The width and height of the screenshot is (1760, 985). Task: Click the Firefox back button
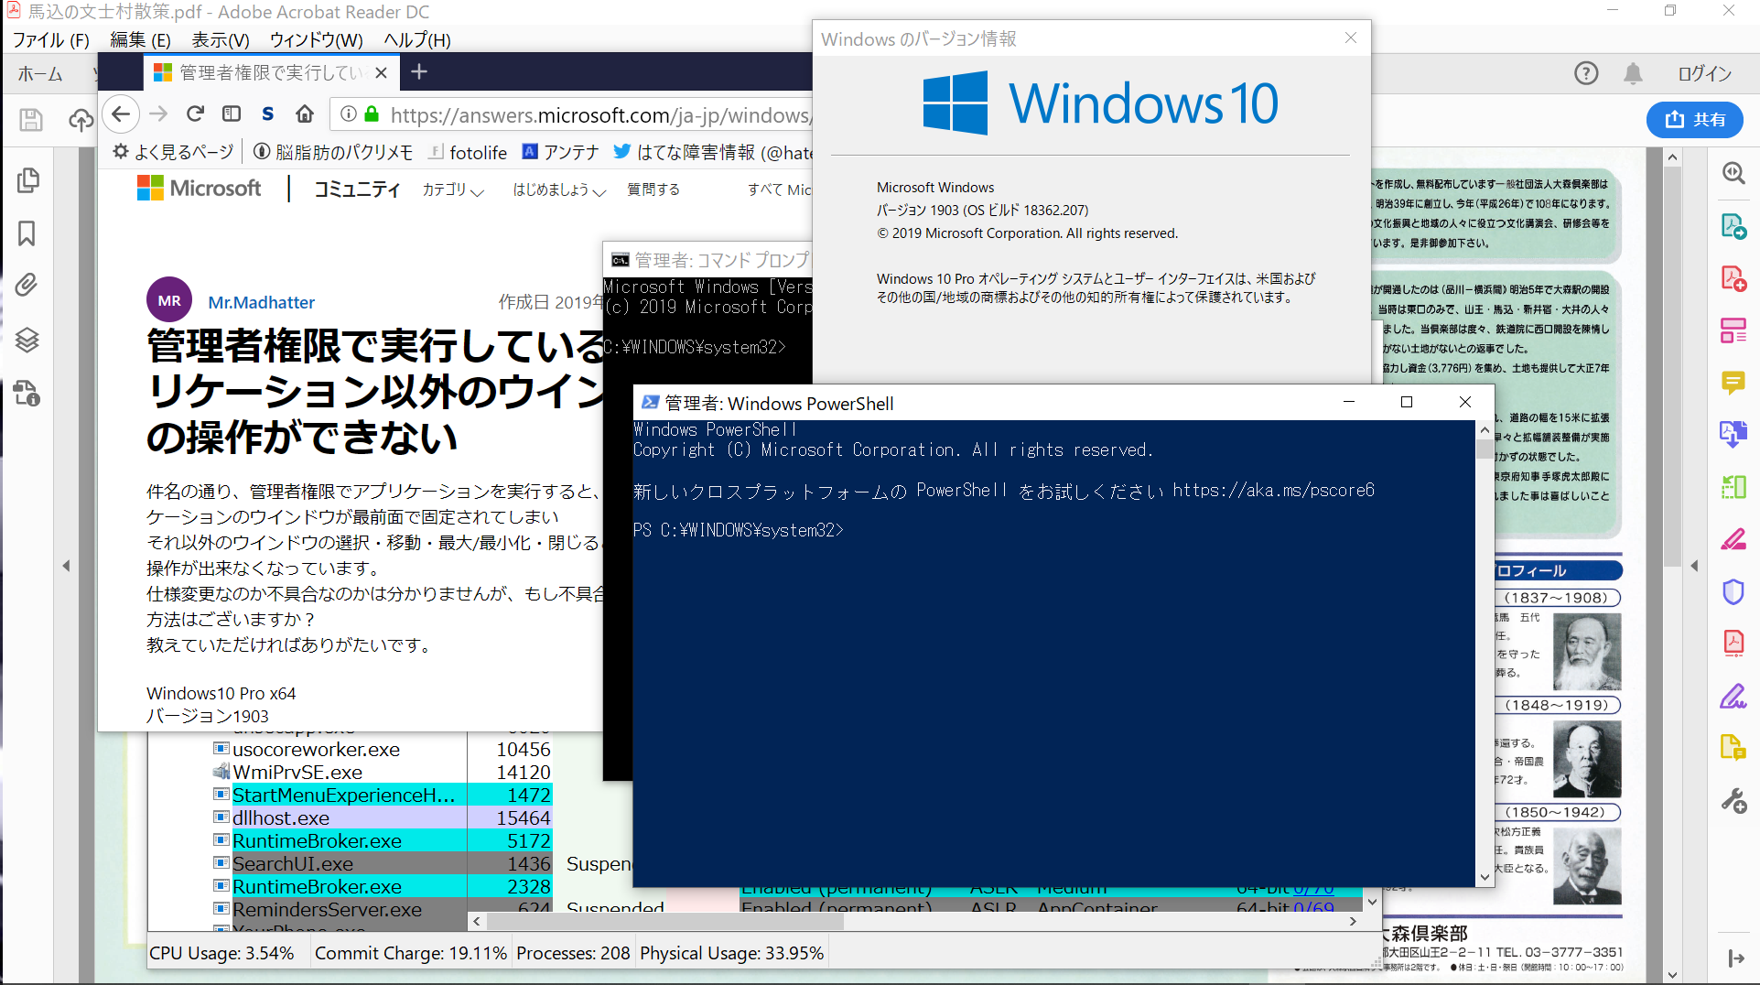tap(121, 114)
